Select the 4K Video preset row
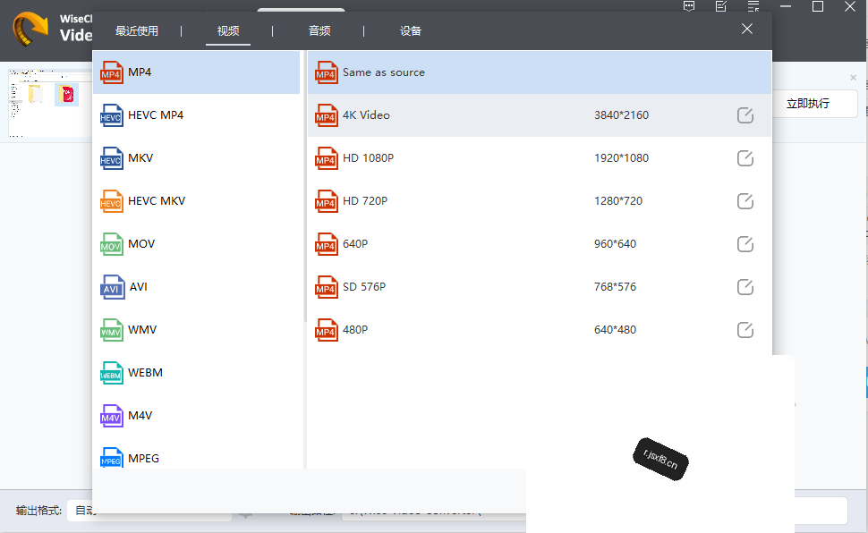 [x=540, y=115]
